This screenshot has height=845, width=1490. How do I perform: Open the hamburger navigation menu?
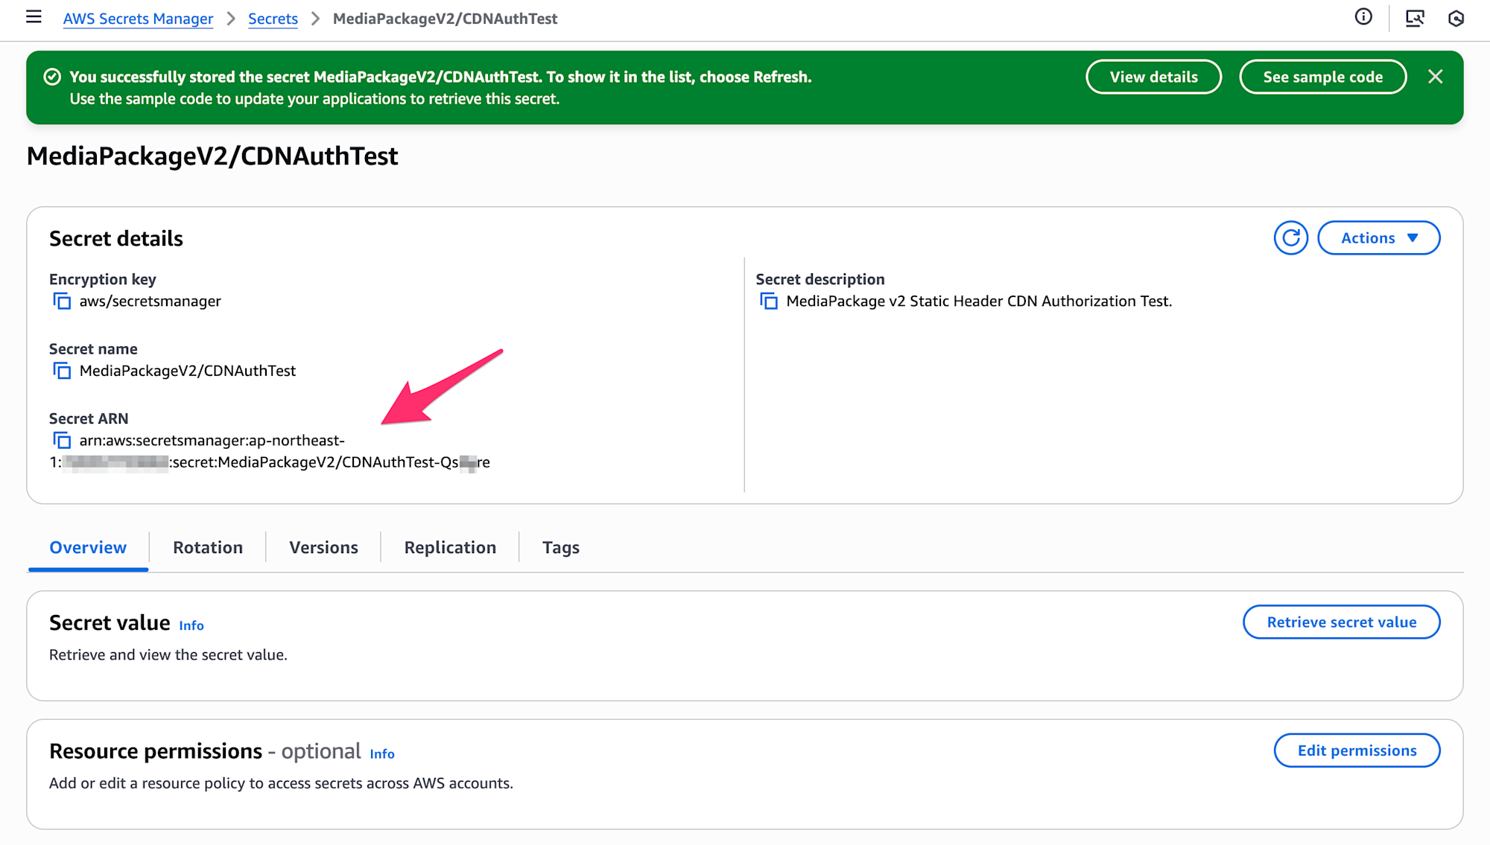coord(34,17)
